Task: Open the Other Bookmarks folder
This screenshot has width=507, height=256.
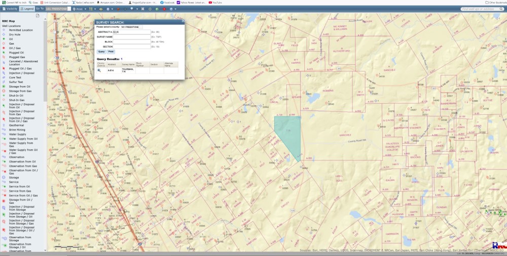Action: tap(496, 2)
